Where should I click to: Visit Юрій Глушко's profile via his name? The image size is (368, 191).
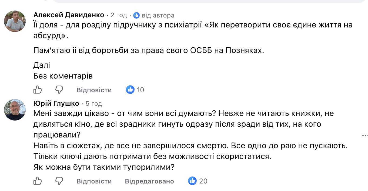(56, 103)
